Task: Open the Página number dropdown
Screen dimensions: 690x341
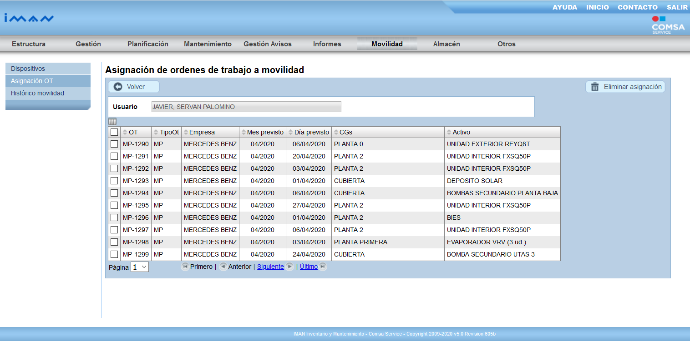Action: 140,267
